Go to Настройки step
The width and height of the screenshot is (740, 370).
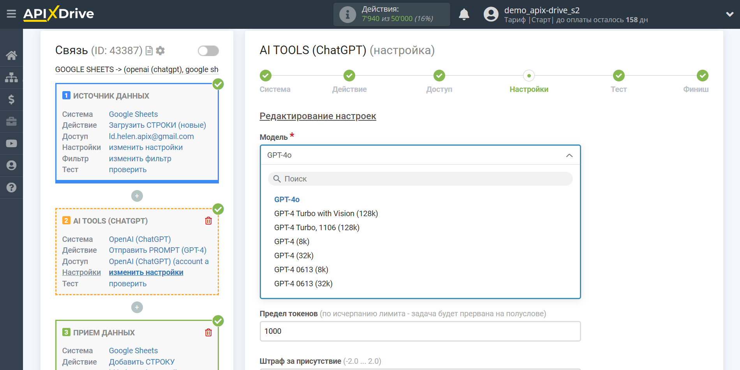tap(529, 76)
